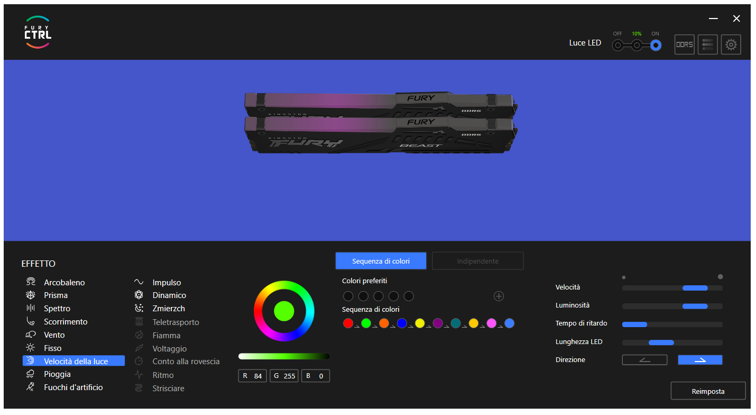Click the Tempo di ritardo slider
756x415 pixels.
pos(672,324)
